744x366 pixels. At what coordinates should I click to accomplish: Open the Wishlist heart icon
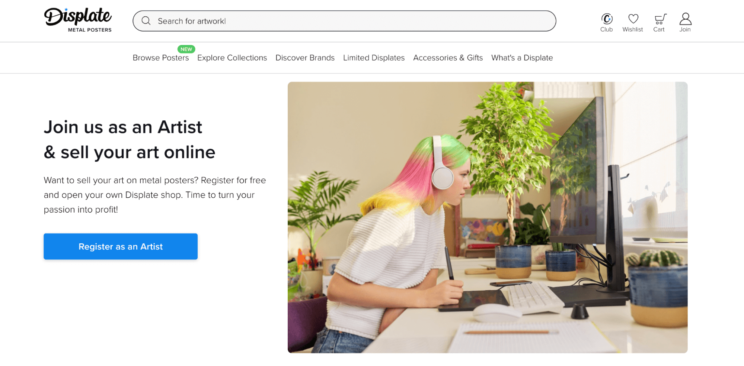(633, 19)
